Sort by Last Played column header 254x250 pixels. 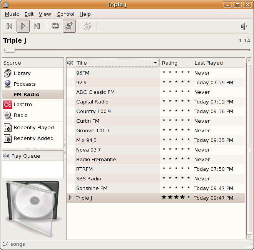pyautogui.click(x=218, y=63)
